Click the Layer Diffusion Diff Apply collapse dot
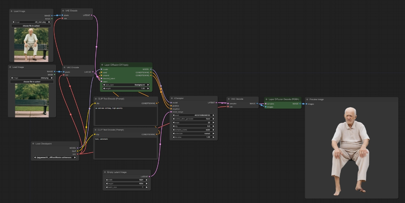The width and height of the screenshot is (405, 203). [x=102, y=65]
